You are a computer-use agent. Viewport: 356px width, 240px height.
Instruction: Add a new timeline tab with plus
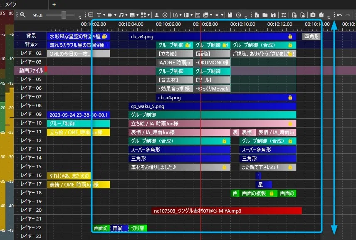[54, 4]
